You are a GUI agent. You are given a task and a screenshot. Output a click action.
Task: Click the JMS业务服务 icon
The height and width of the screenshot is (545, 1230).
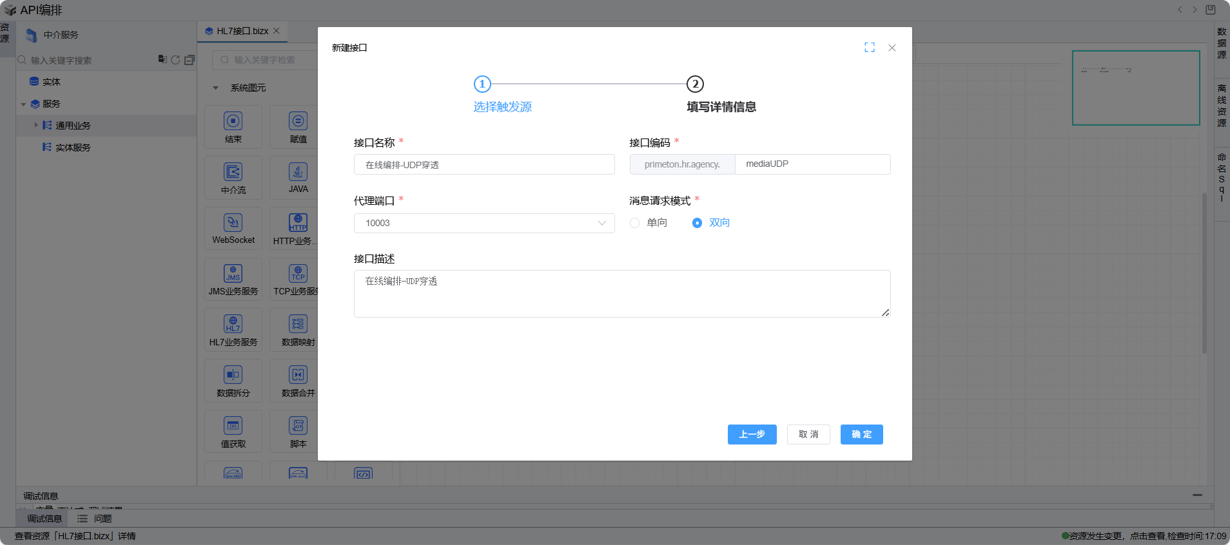(x=233, y=274)
